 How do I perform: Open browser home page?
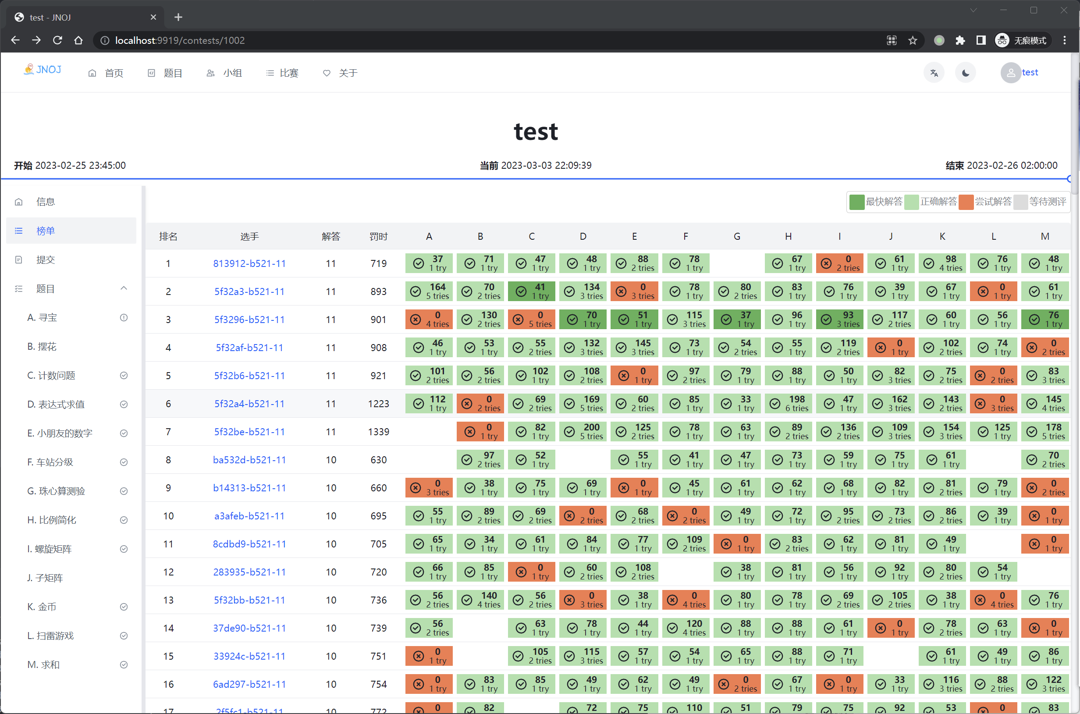(x=78, y=40)
